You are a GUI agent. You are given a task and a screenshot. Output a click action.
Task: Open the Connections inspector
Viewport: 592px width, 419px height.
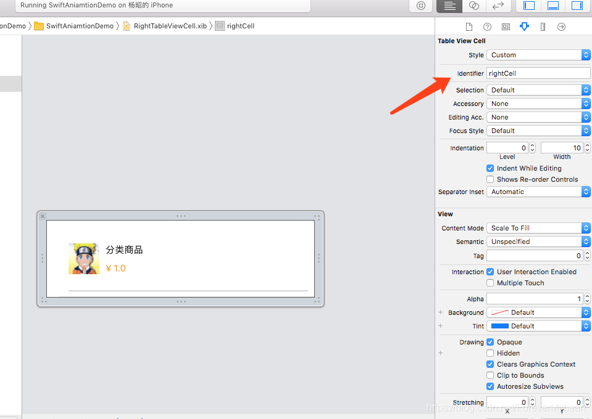(561, 26)
